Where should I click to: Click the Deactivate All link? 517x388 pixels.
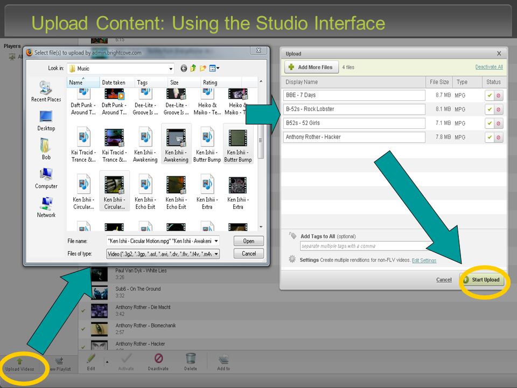pos(489,67)
